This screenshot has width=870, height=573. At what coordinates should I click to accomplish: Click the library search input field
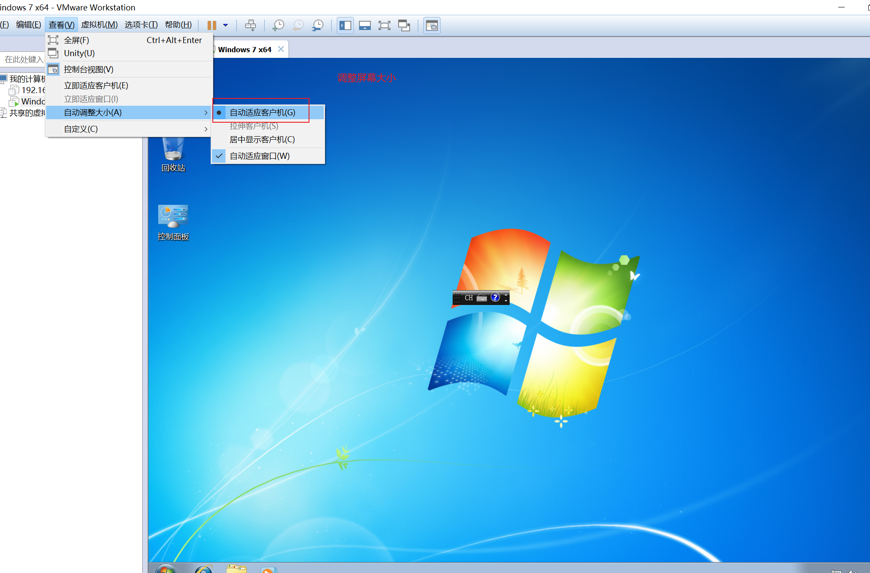[x=23, y=59]
